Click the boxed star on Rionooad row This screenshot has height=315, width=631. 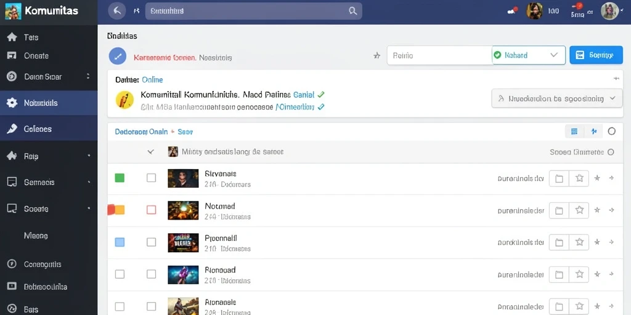(579, 274)
